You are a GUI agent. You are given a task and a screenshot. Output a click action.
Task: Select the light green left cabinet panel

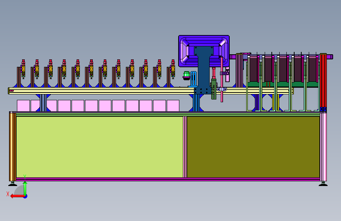(100, 147)
